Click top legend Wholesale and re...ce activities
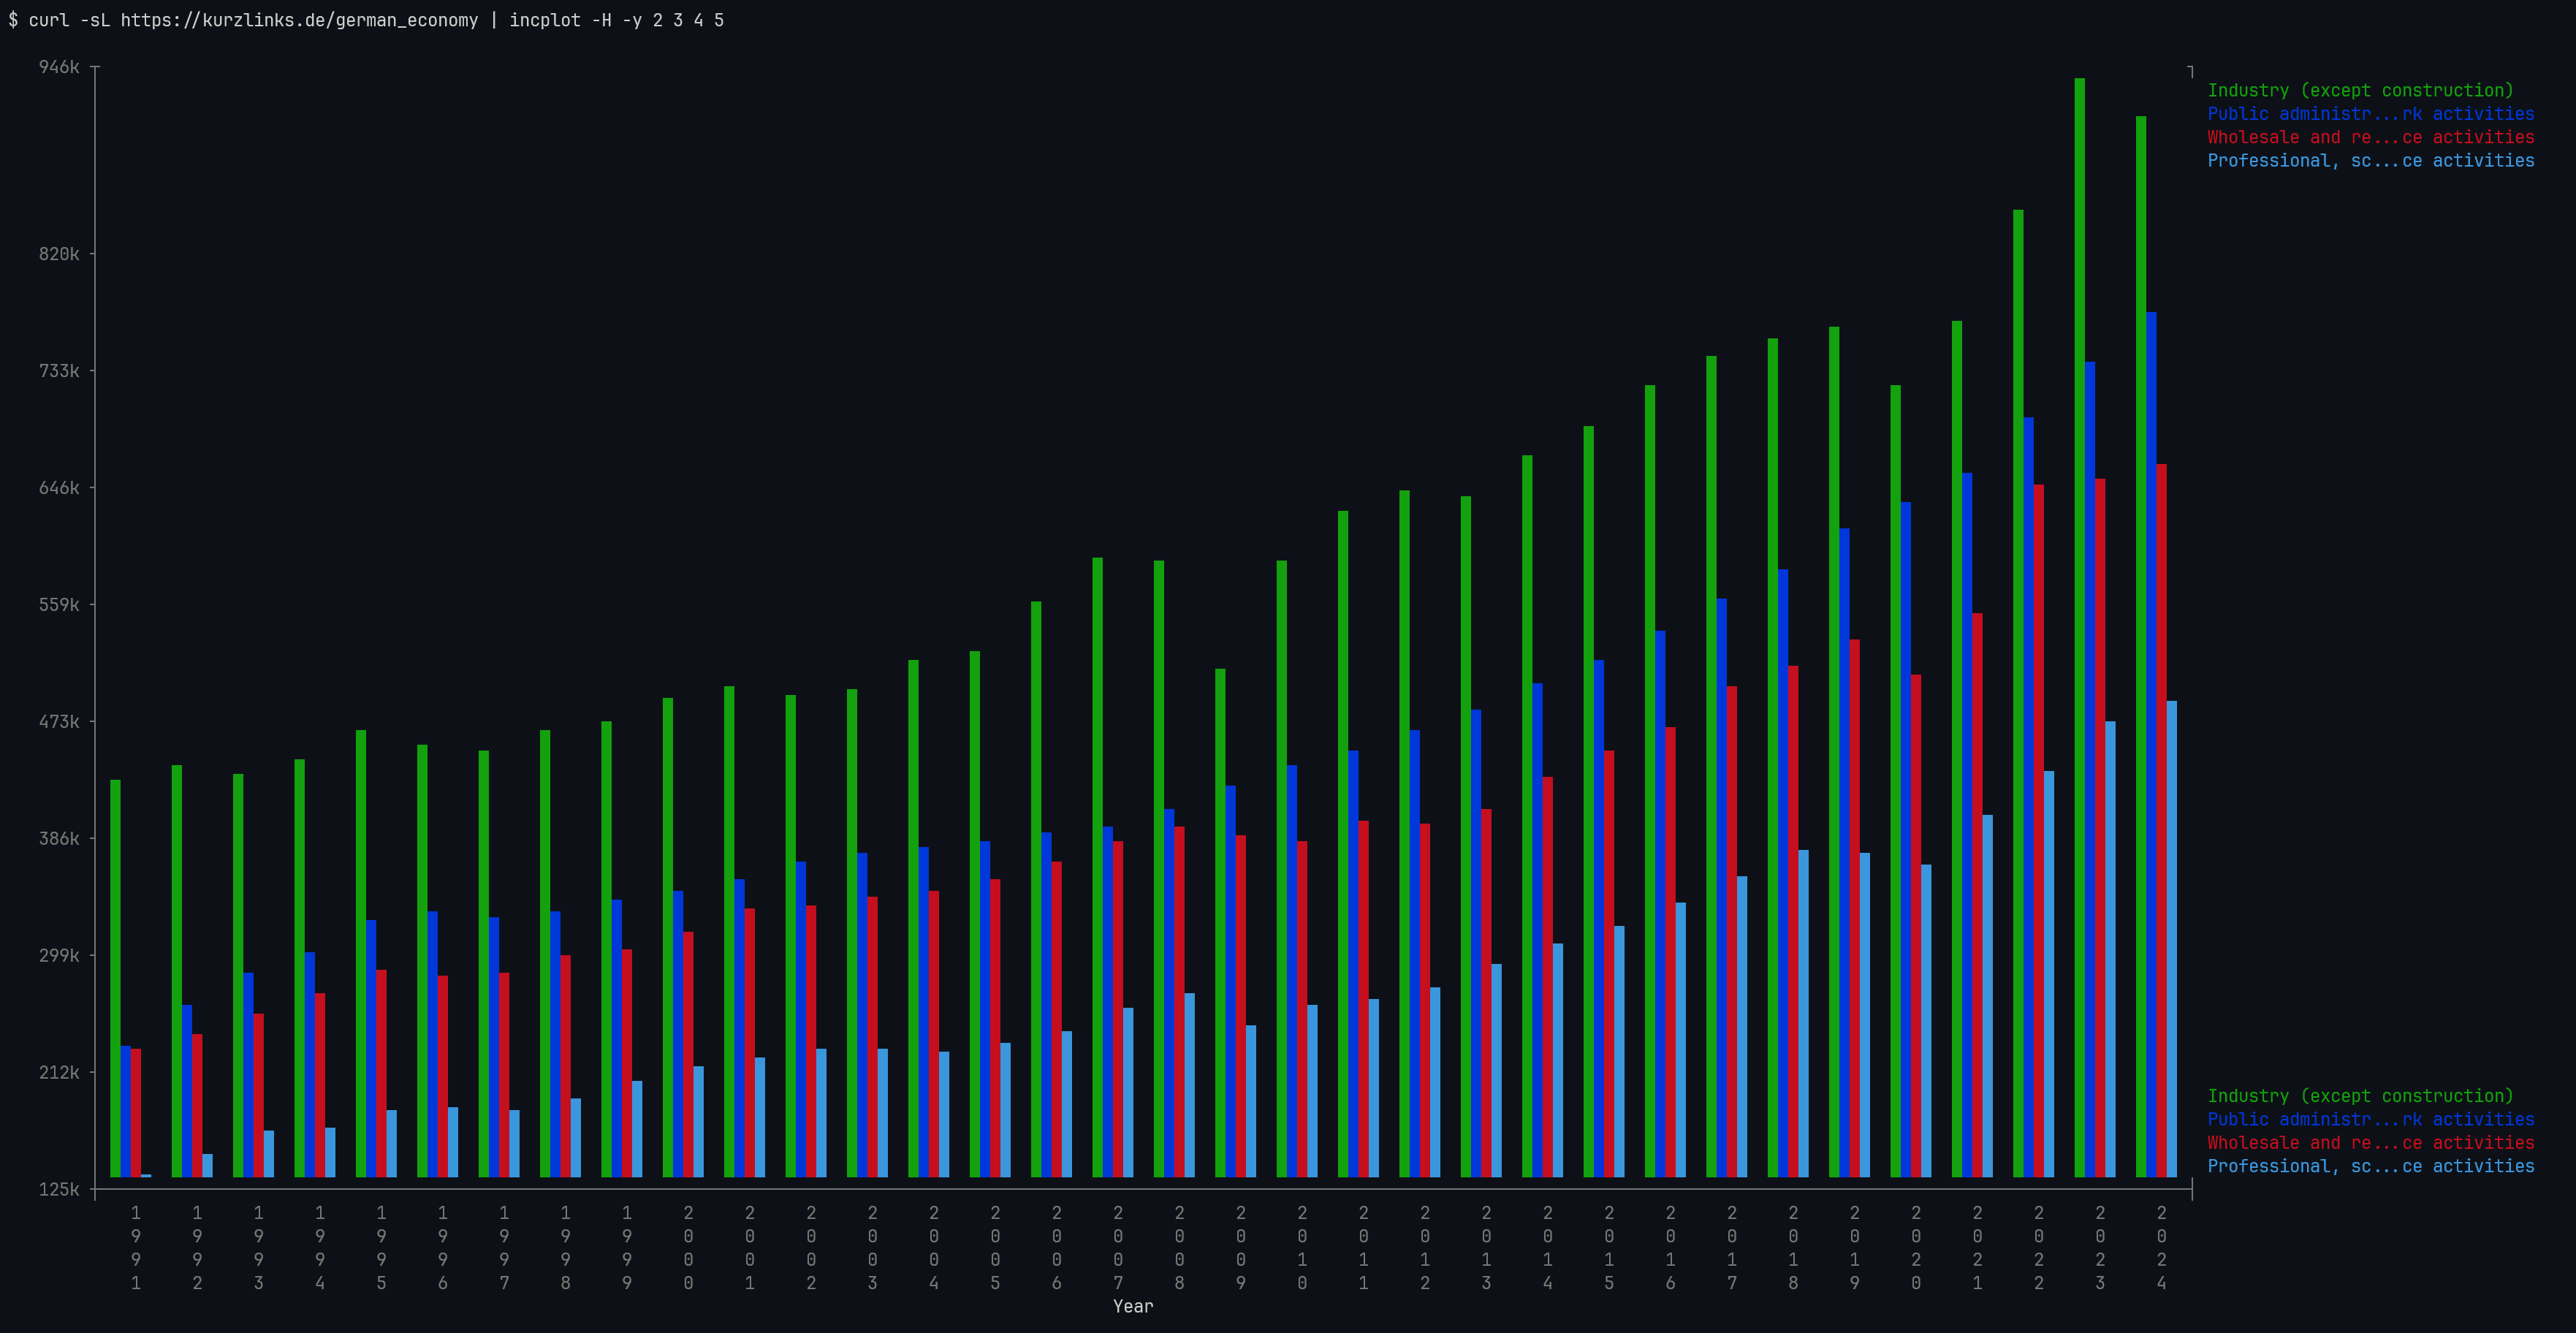Viewport: 2576px width, 1333px height. point(2370,137)
